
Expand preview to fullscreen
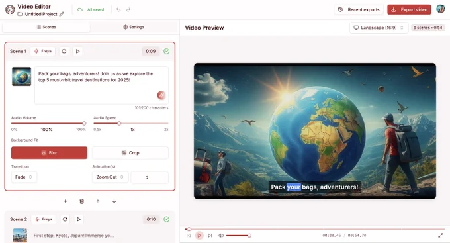(x=441, y=236)
